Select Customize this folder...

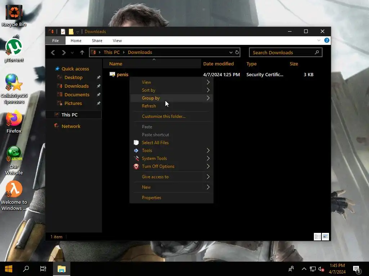point(171,116)
